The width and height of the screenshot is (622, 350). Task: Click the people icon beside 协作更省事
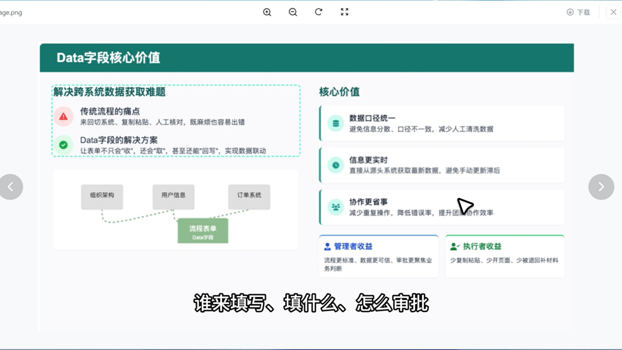(x=336, y=207)
